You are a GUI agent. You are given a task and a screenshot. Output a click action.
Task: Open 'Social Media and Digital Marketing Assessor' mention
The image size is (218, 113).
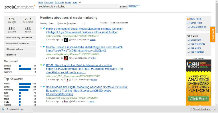(x=87, y=91)
